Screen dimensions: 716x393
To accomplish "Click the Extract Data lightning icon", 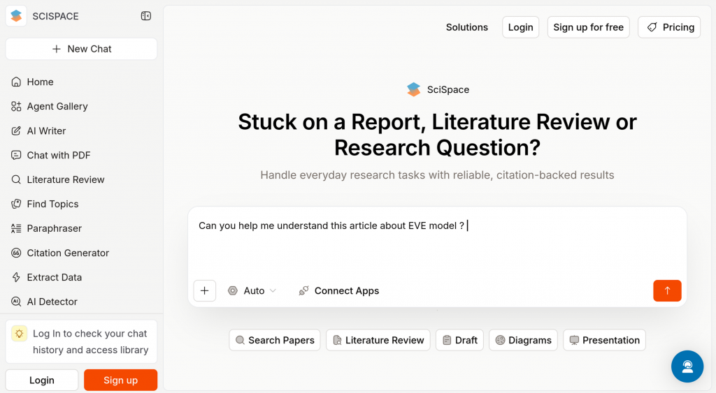I will (16, 277).
